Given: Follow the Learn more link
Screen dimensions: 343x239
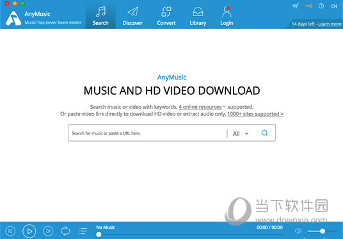Looking at the screenshot, I should [330, 24].
